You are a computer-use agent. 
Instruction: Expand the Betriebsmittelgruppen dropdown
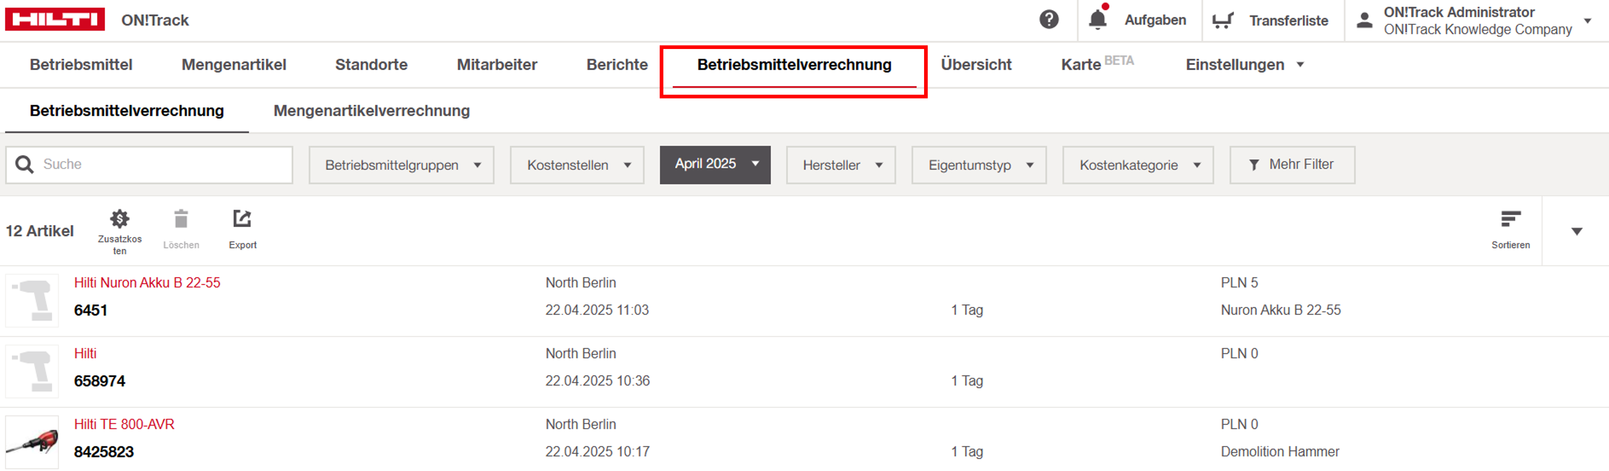coord(402,166)
